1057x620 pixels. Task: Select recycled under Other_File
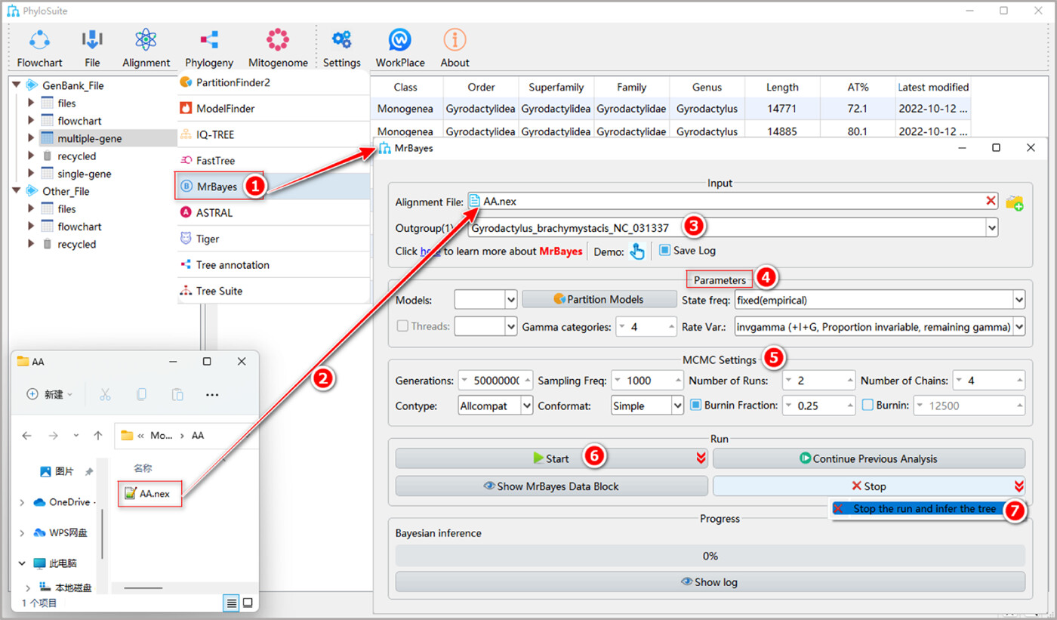click(x=76, y=244)
